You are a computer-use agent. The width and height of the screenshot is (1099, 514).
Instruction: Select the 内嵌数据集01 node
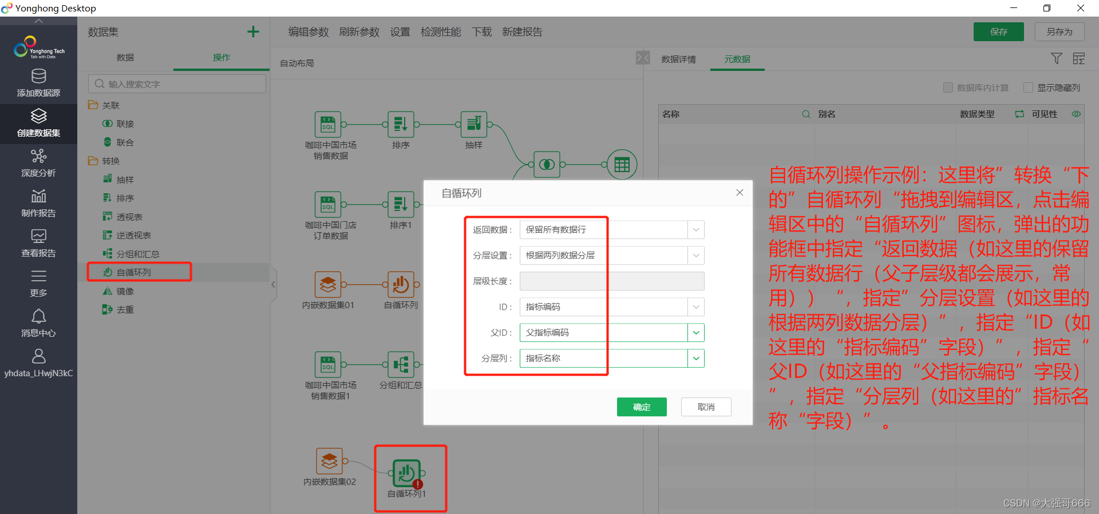[x=328, y=284]
